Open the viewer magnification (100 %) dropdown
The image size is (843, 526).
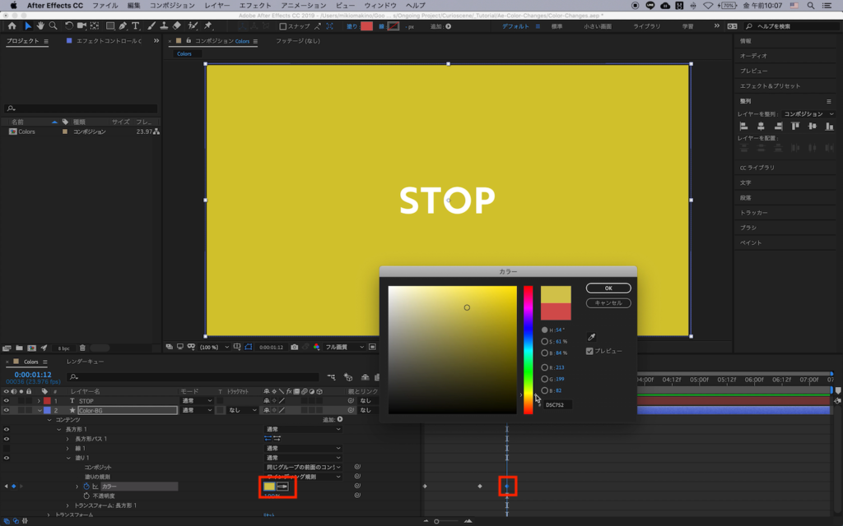(214, 348)
